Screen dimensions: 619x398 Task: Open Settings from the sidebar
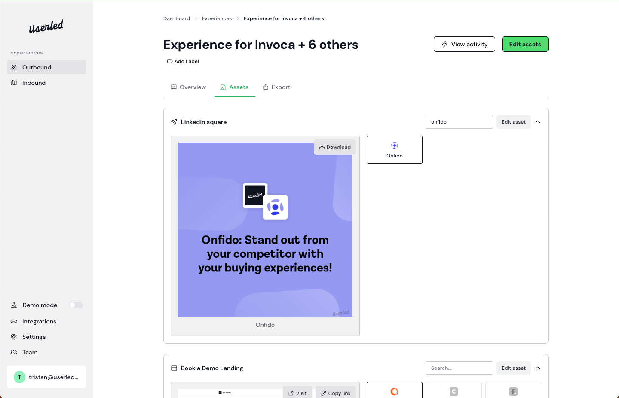[34, 337]
